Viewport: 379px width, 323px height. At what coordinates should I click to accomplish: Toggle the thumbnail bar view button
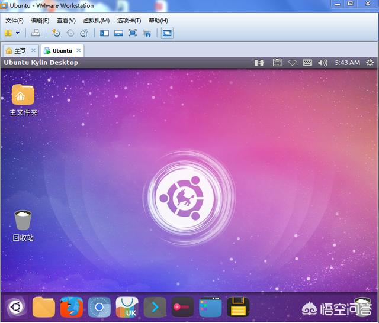tap(118, 33)
